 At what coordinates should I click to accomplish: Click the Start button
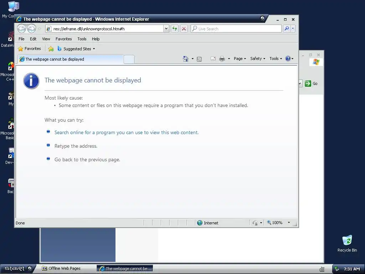pyautogui.click(x=18, y=269)
